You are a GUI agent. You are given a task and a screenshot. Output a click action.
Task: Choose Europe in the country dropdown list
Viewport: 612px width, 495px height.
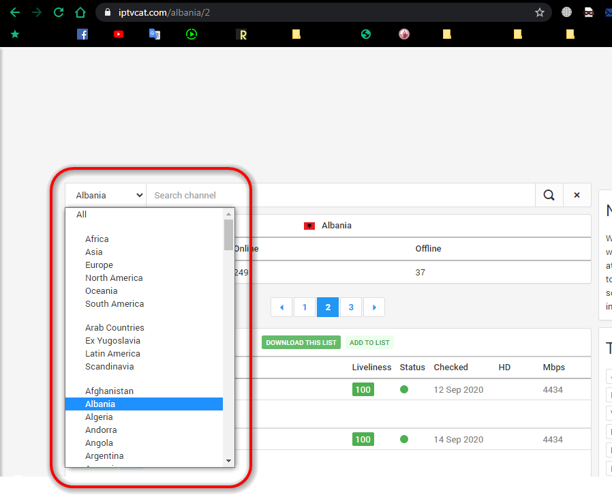[99, 265]
